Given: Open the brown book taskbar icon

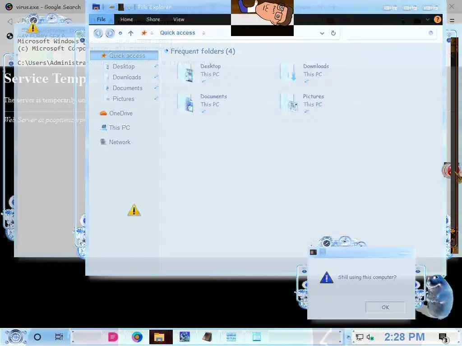Looking at the screenshot, I should point(208,337).
